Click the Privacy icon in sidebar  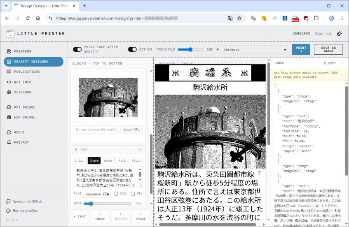(9, 142)
